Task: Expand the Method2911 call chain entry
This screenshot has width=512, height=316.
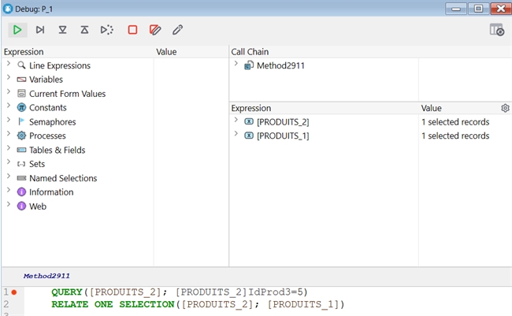Action: click(x=236, y=65)
